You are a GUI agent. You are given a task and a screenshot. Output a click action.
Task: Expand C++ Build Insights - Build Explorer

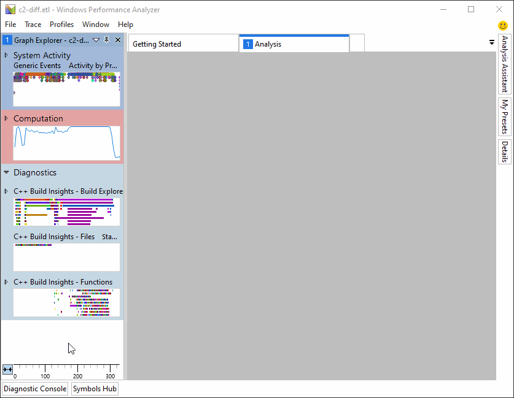click(x=7, y=191)
